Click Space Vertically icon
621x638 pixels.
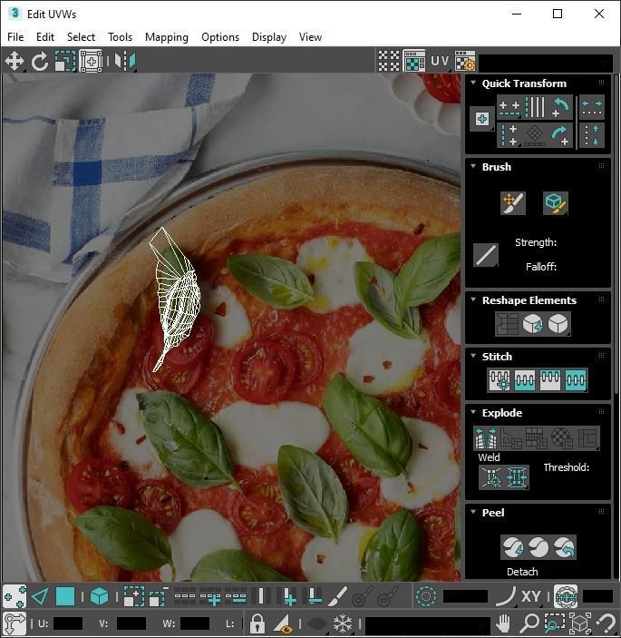click(592, 135)
